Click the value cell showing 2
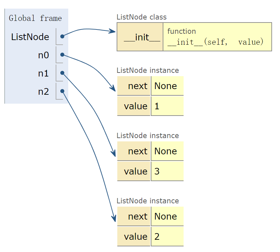 (x=167, y=236)
